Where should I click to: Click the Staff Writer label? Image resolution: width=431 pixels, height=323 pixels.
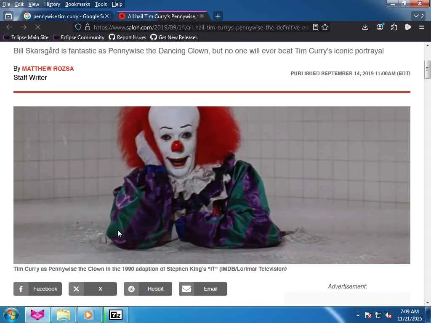pyautogui.click(x=30, y=77)
